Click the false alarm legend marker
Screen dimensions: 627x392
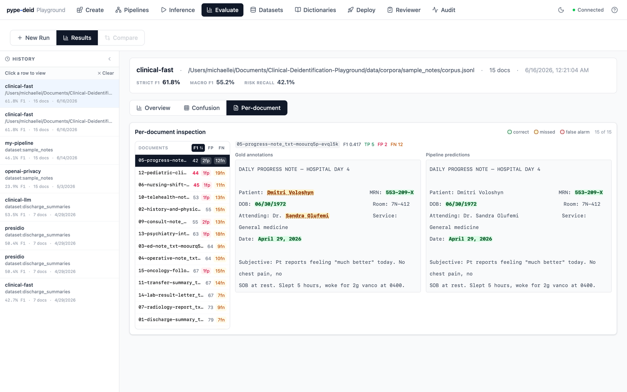pyautogui.click(x=562, y=132)
